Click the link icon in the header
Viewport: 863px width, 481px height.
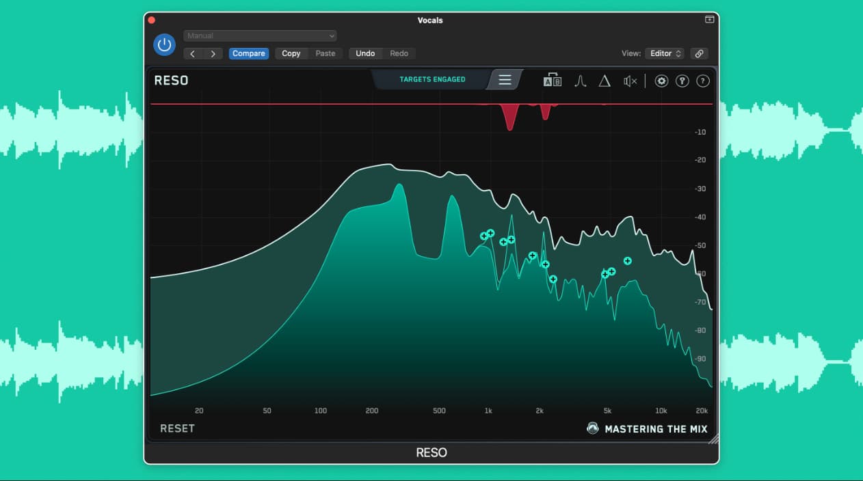[x=699, y=53]
